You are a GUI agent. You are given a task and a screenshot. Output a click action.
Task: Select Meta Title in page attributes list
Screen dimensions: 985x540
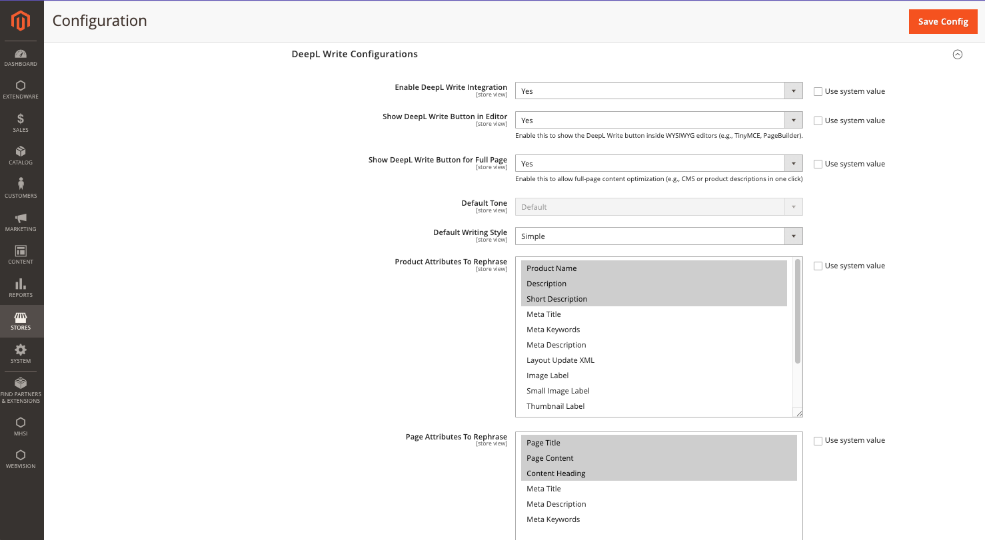pos(659,489)
